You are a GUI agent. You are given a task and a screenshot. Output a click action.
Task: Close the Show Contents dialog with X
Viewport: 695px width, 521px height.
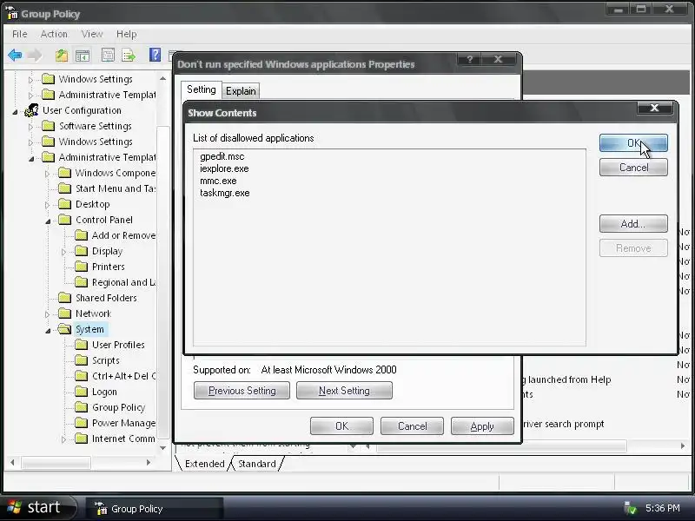pyautogui.click(x=654, y=108)
